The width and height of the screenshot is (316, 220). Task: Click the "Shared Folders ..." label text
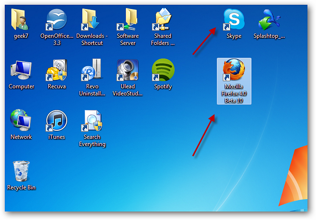163,39
